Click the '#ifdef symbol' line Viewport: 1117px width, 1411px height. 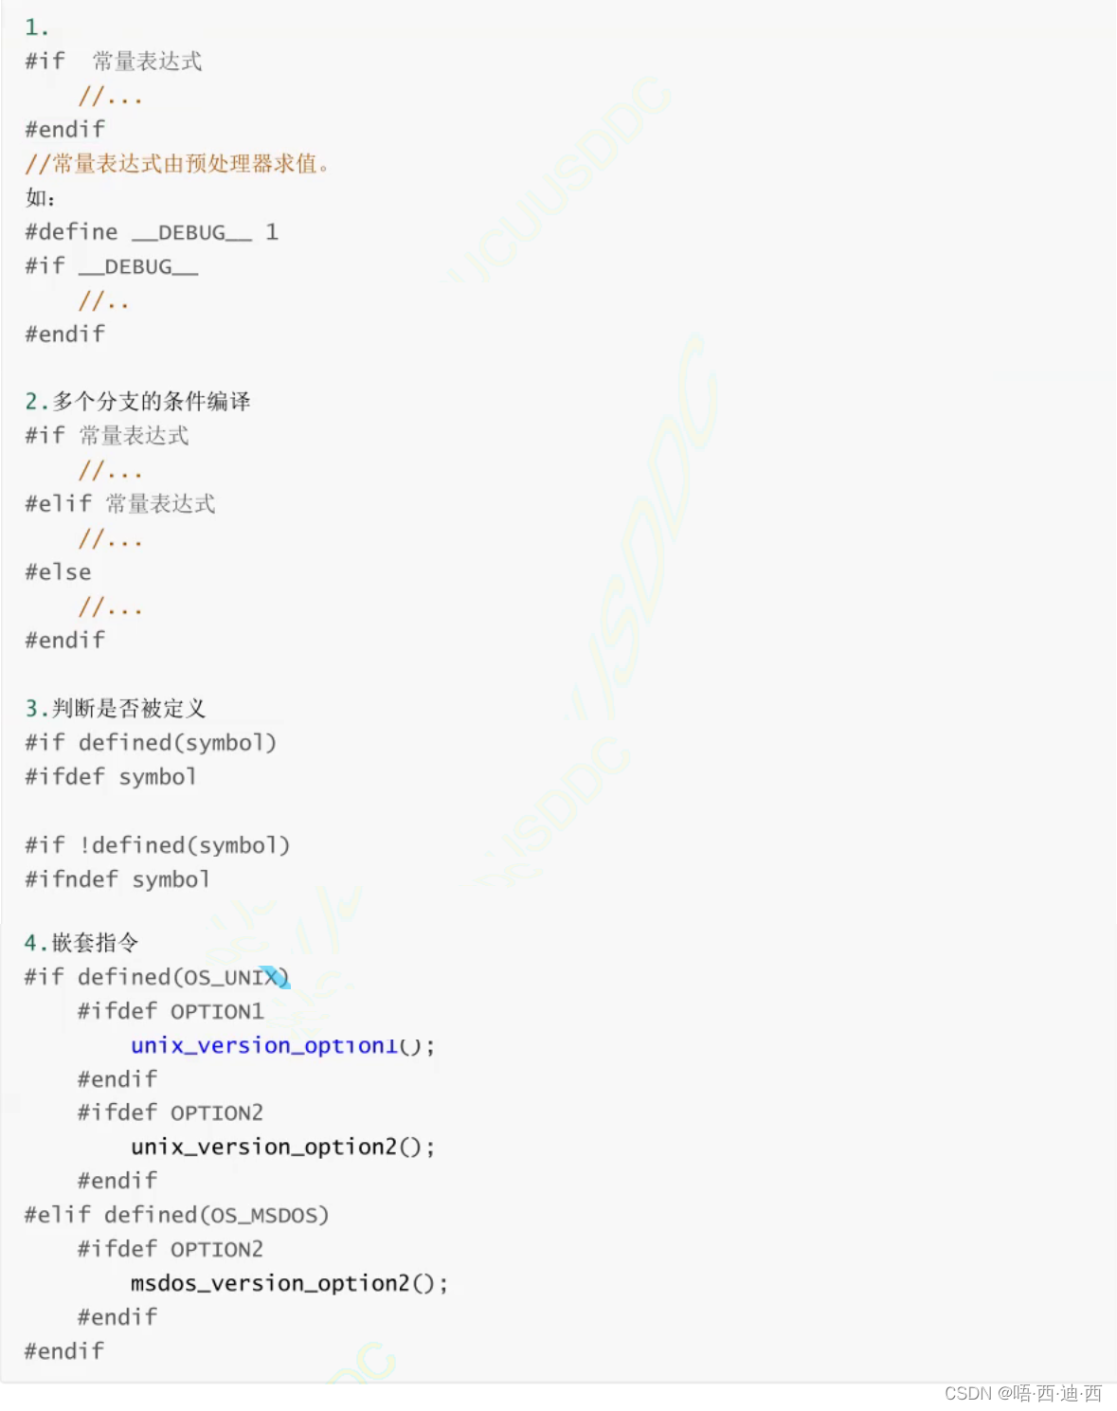click(111, 777)
